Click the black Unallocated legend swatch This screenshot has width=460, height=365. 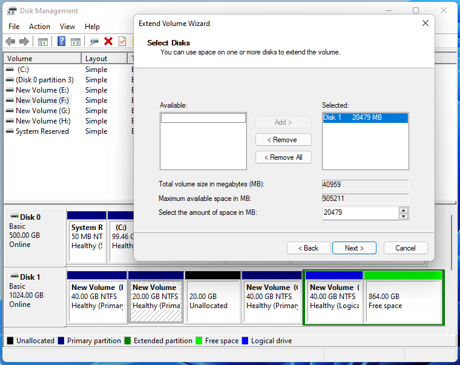[x=10, y=341]
